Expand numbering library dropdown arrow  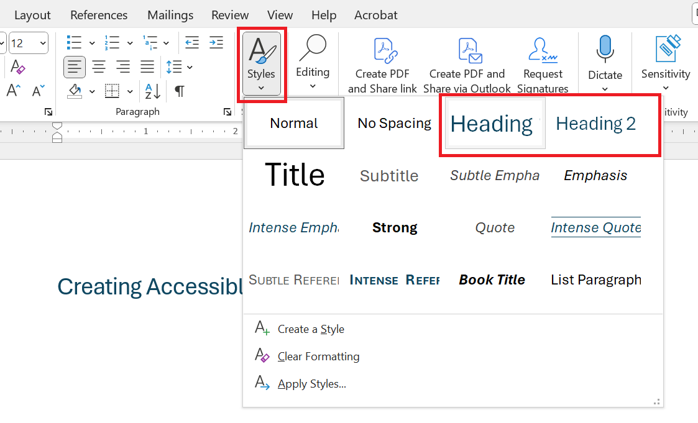130,43
